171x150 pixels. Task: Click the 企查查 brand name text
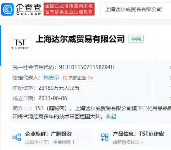[29, 7]
